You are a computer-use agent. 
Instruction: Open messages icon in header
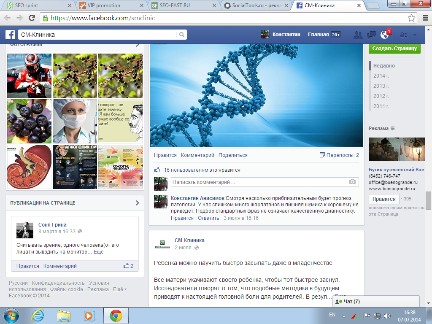(371, 35)
